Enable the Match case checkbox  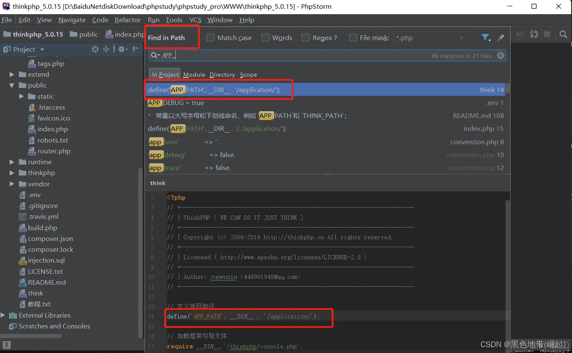[210, 38]
